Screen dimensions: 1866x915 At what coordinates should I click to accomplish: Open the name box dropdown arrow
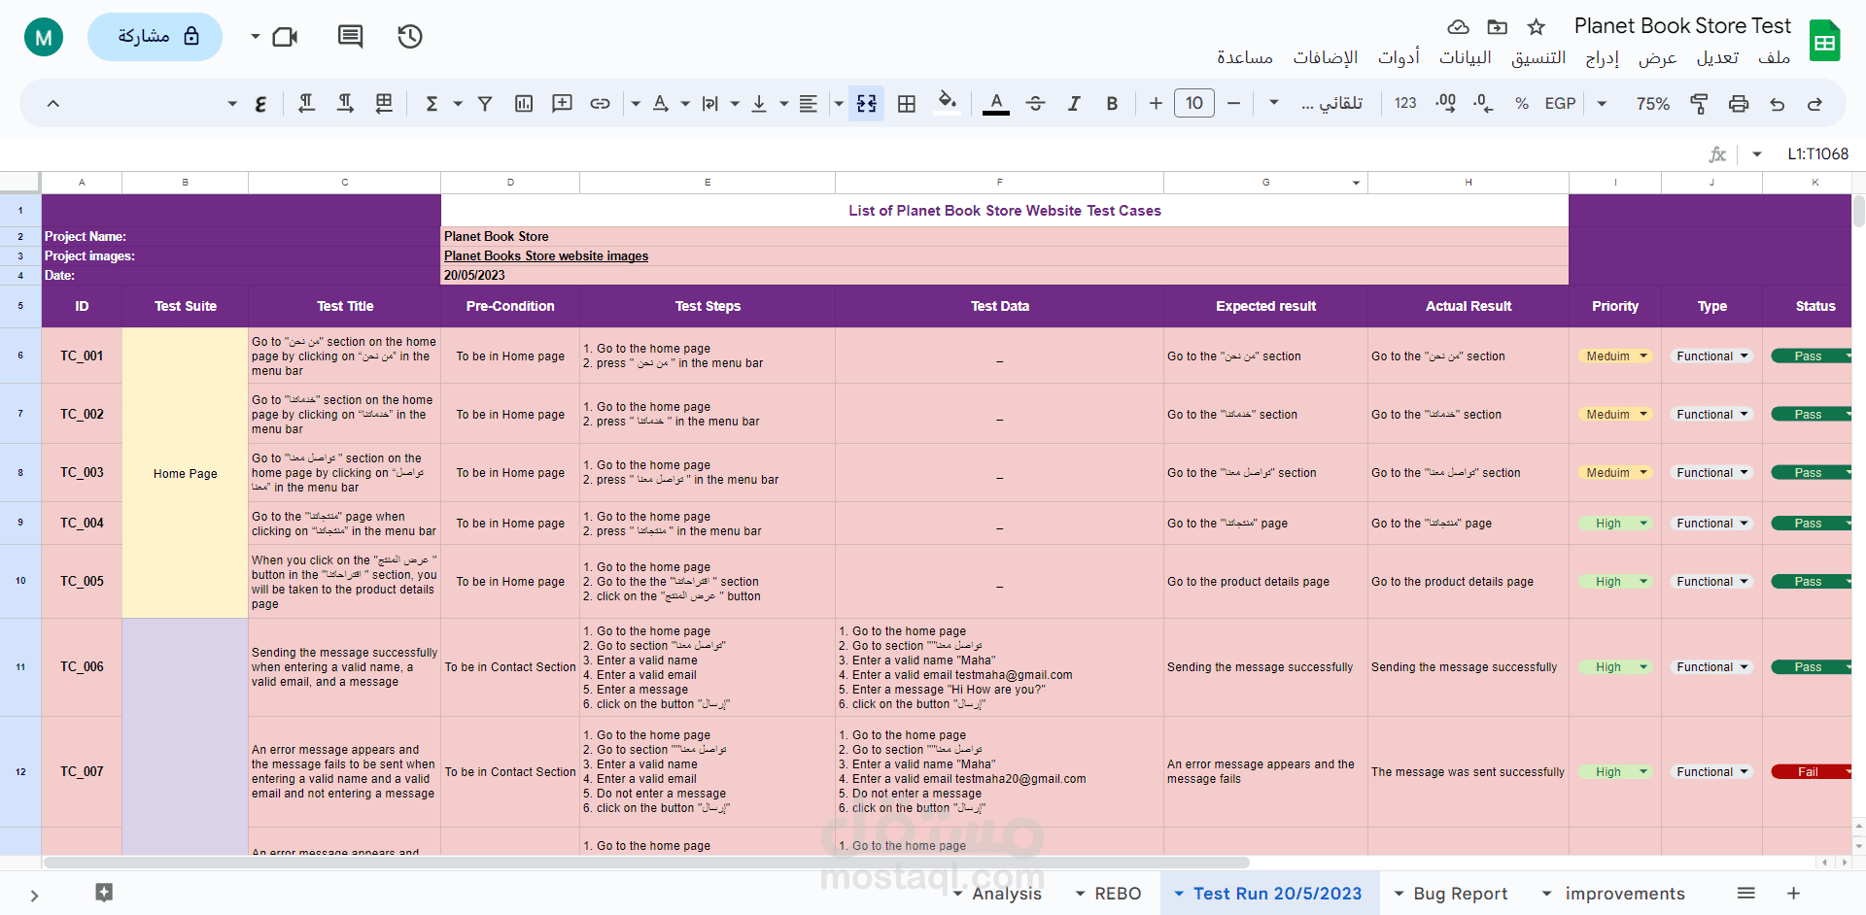point(1757,153)
